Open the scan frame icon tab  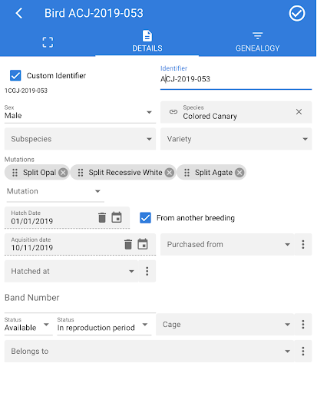coord(48,42)
